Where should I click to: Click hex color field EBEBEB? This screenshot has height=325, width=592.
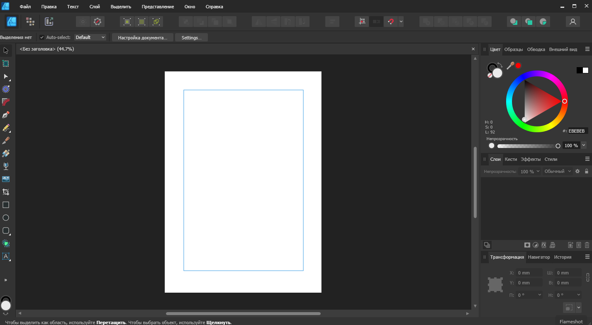click(x=577, y=131)
